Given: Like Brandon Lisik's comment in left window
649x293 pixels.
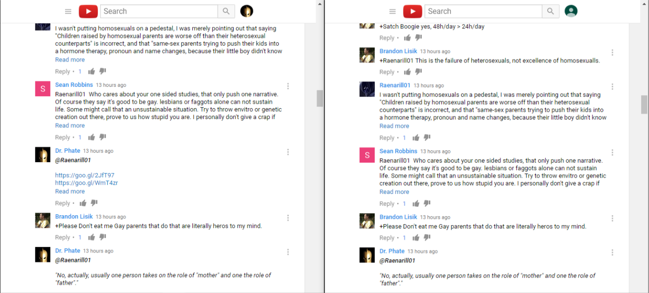Looking at the screenshot, I should pos(91,237).
